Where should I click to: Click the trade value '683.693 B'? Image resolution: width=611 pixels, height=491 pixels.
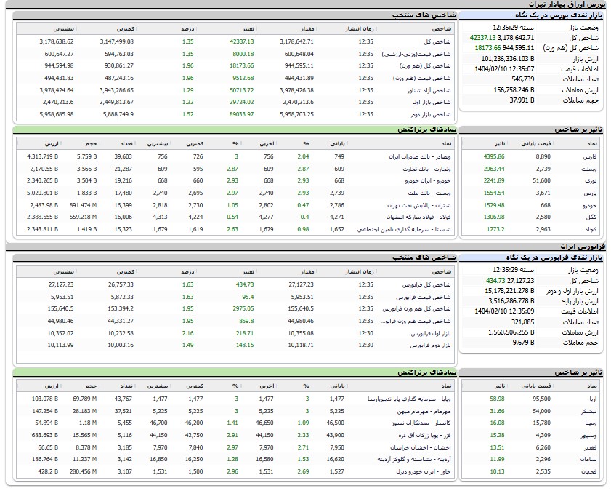tap(45, 435)
